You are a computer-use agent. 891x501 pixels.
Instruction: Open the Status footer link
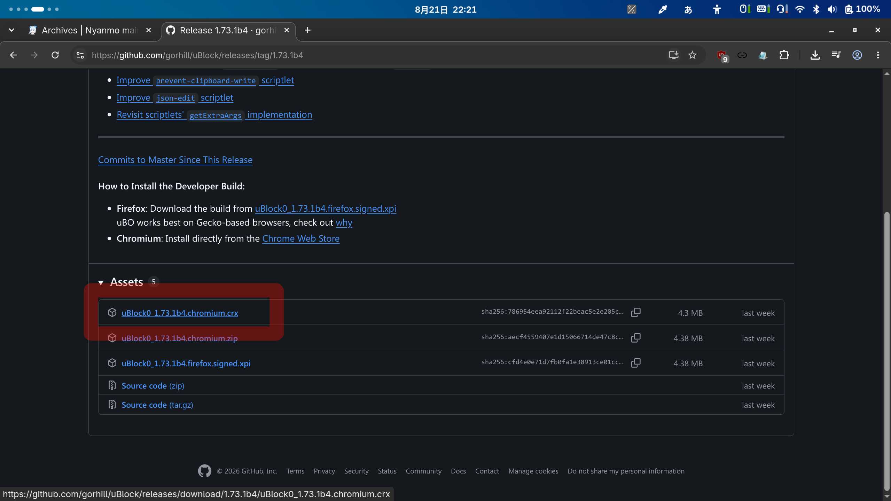click(x=387, y=471)
